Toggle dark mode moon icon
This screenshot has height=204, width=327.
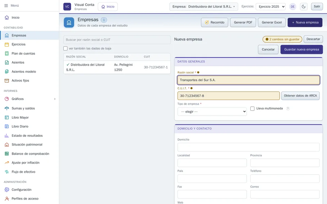coord(303,6)
